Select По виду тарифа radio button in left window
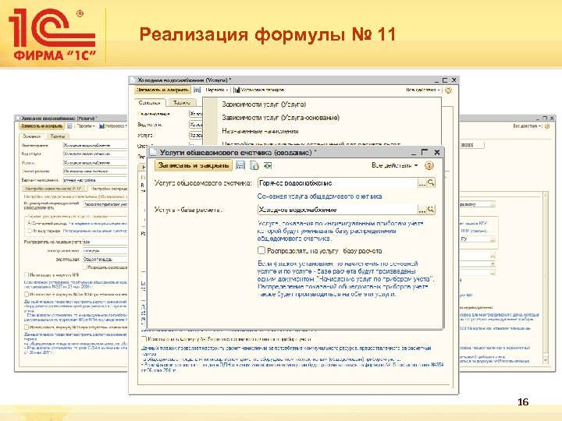Image resolution: width=562 pixels, height=421 pixels. click(30, 231)
